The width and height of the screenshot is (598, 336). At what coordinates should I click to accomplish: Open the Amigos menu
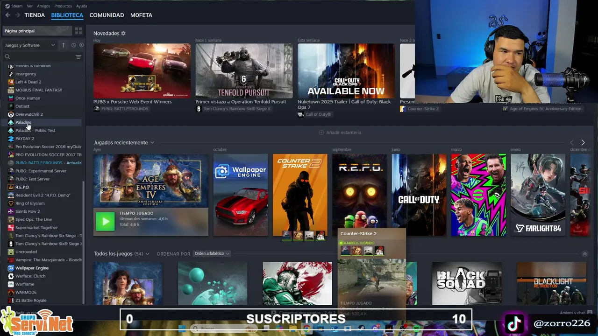coord(43,6)
